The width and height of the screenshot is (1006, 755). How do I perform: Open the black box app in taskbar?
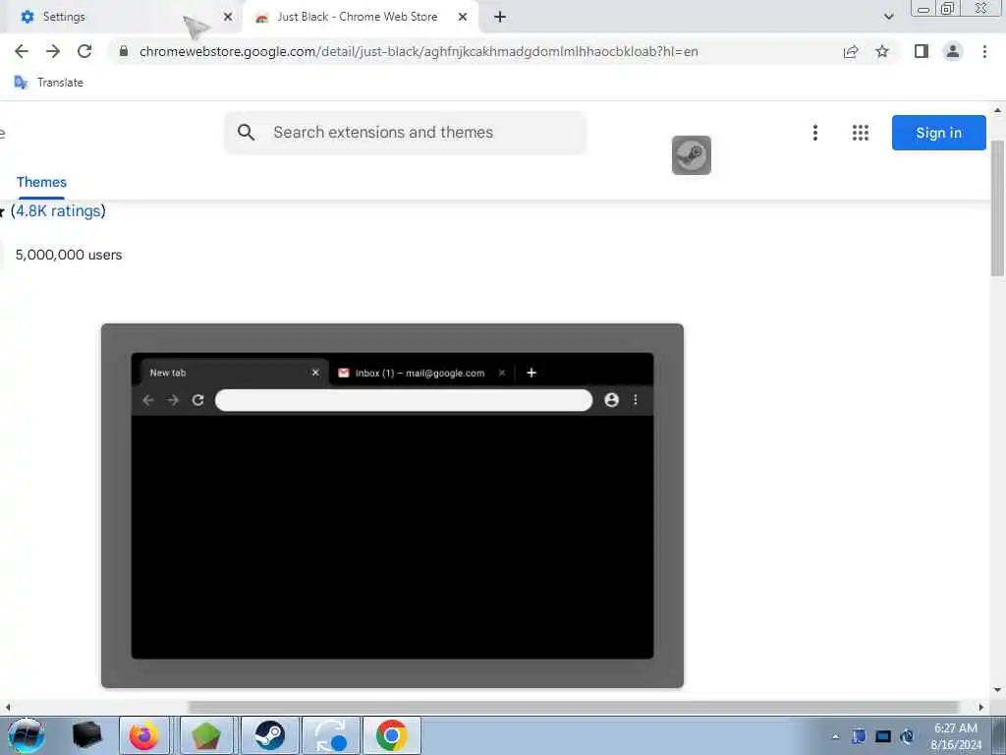point(86,735)
